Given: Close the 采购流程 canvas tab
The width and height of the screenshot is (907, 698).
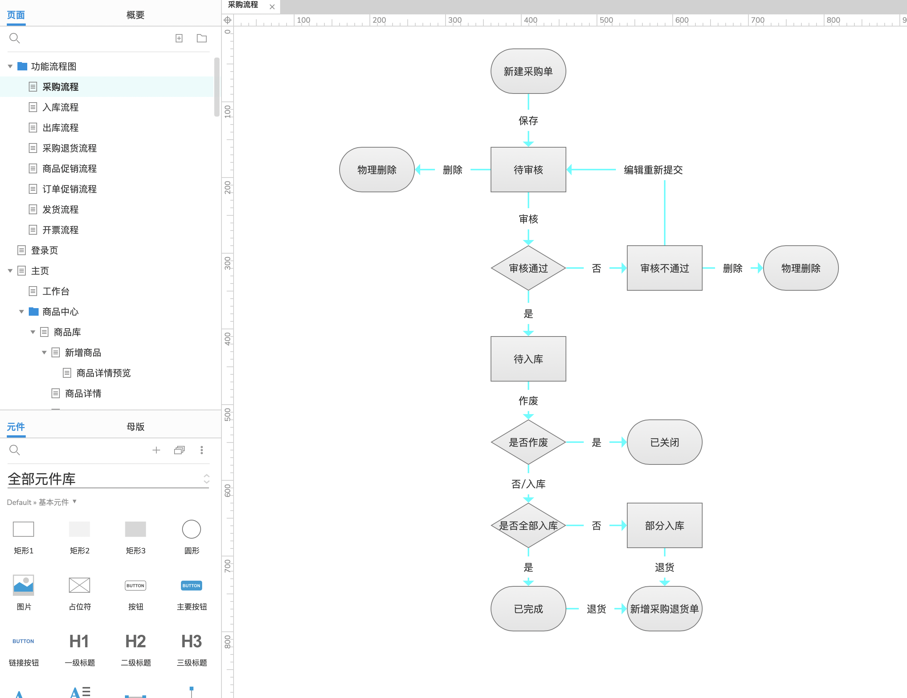Looking at the screenshot, I should pos(272,7).
